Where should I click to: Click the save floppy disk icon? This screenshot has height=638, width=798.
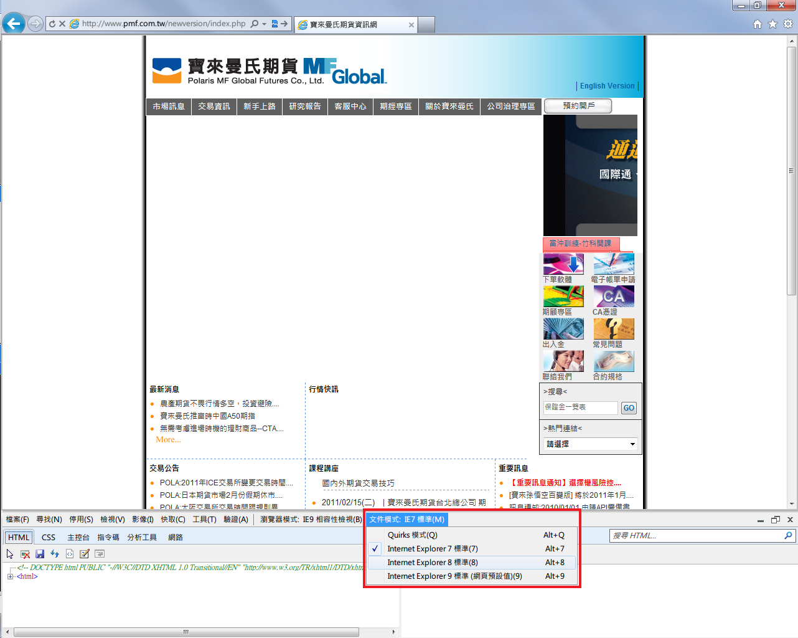(x=40, y=554)
